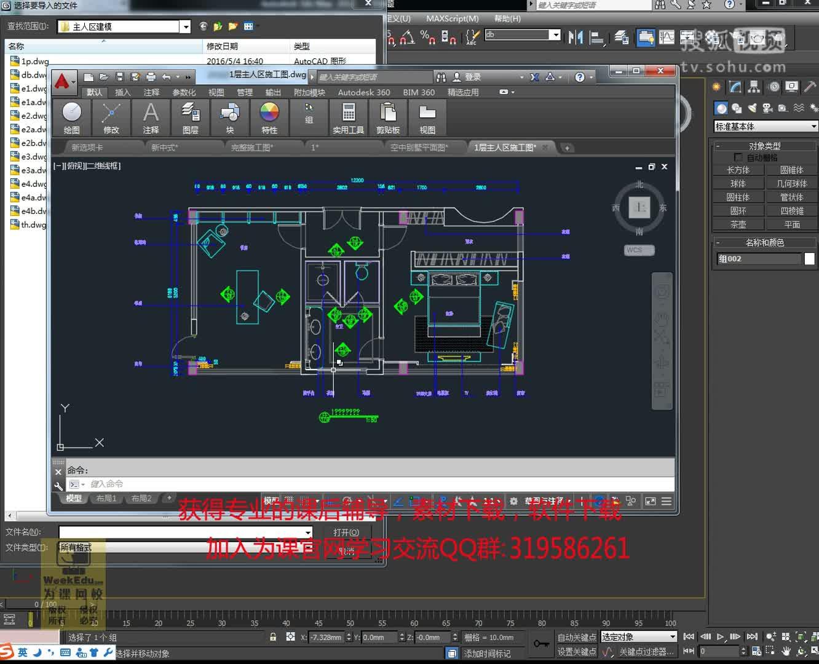Collapse the 对象类型 rollout
Image resolution: width=819 pixels, height=664 pixels.
pyautogui.click(x=718, y=146)
